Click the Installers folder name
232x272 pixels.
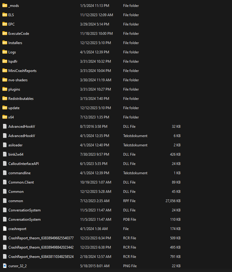15,43
